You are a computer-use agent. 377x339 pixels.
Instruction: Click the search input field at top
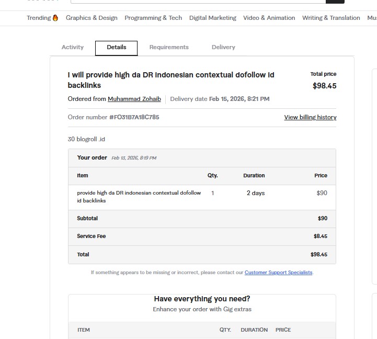(x=204, y=2)
